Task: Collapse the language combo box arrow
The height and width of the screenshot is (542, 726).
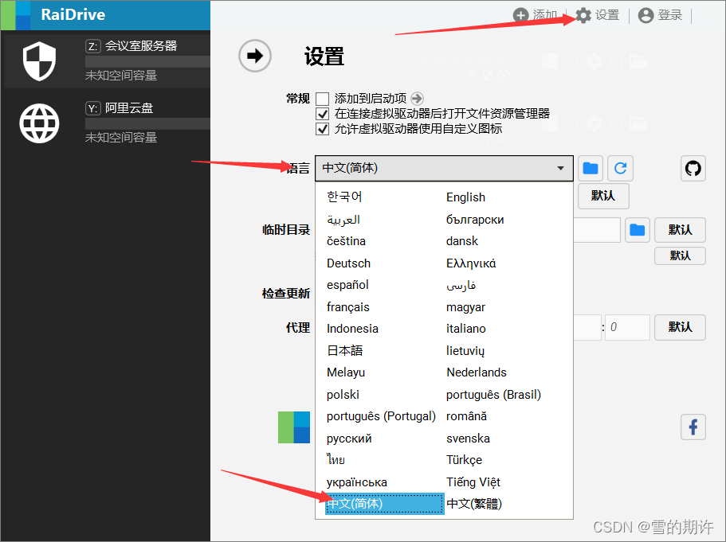Action: (561, 168)
